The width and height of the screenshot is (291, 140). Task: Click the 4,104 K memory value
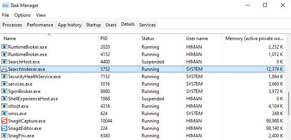[276, 106]
